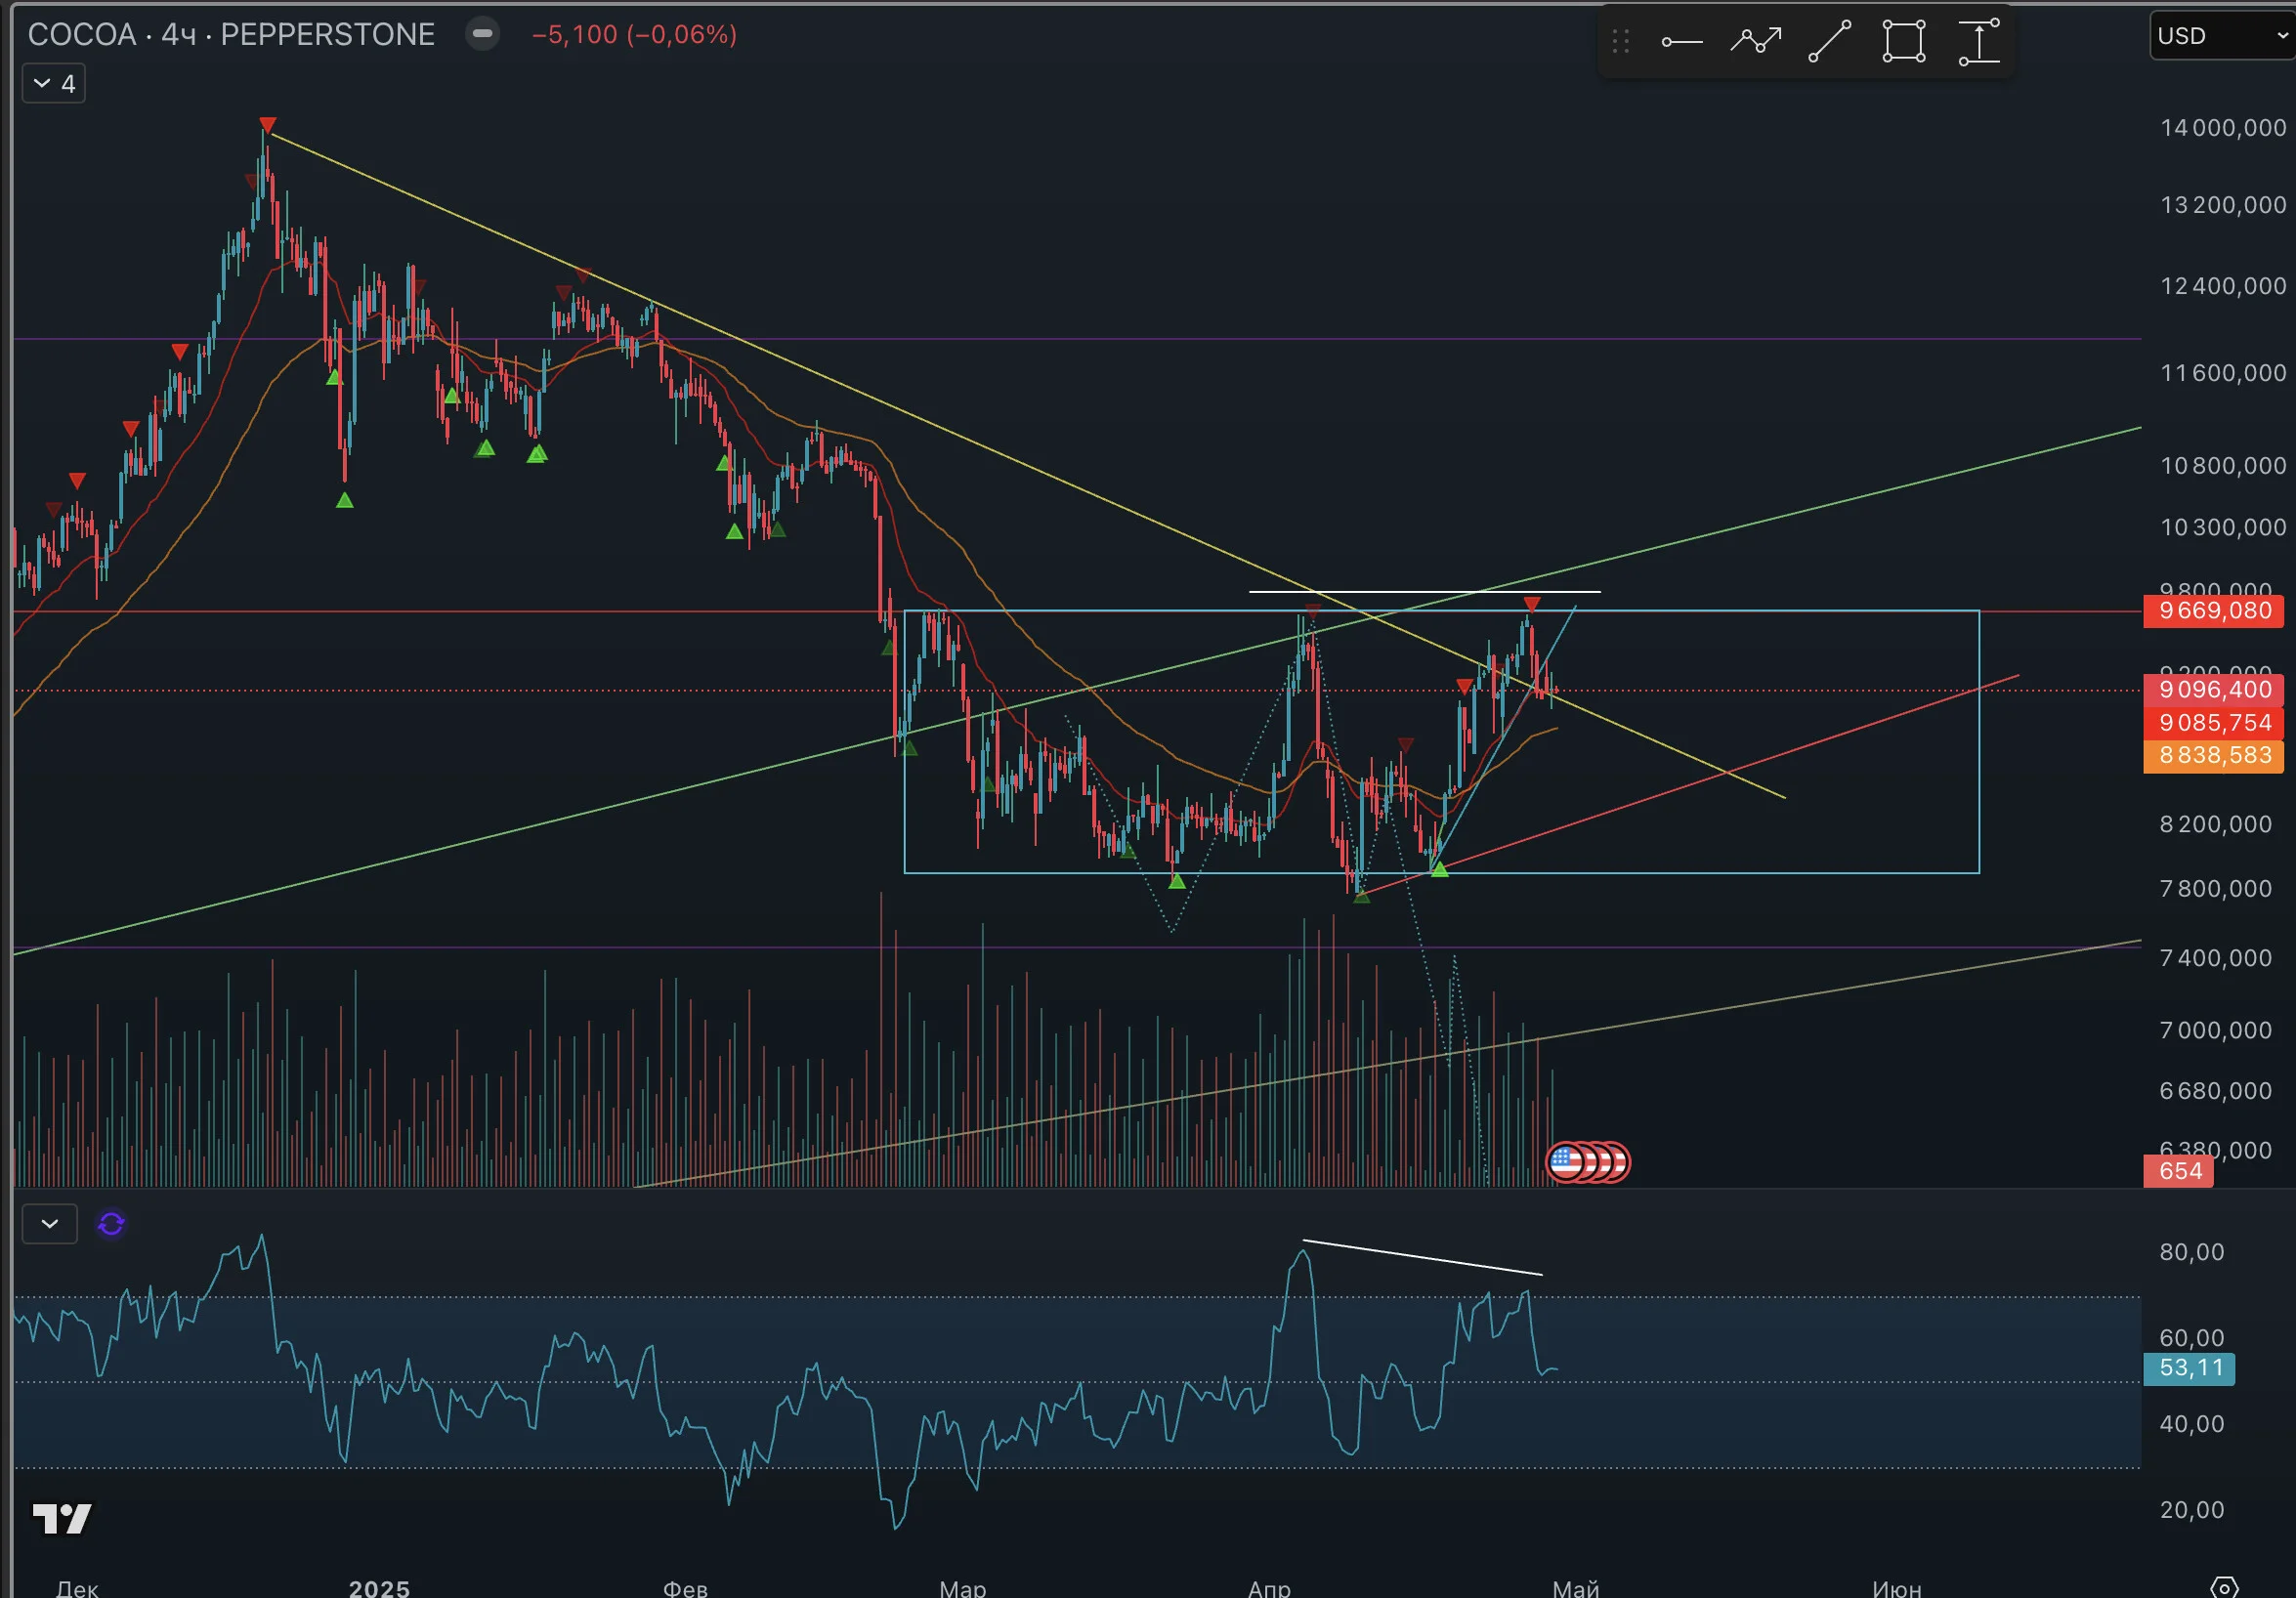Click the Май label on time axis

(x=1575, y=1588)
